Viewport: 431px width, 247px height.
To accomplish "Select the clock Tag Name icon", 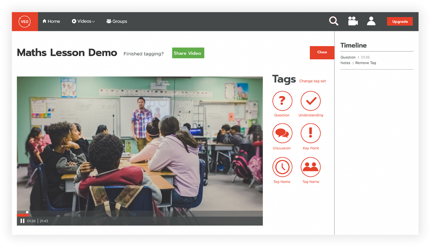I will tap(282, 167).
